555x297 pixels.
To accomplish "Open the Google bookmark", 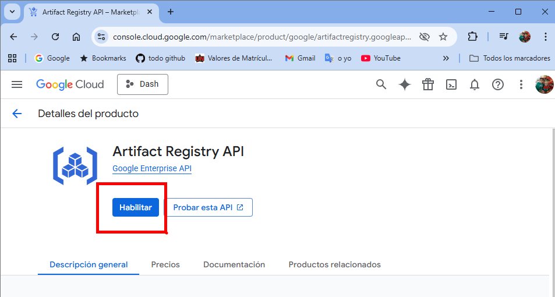I will (52, 58).
